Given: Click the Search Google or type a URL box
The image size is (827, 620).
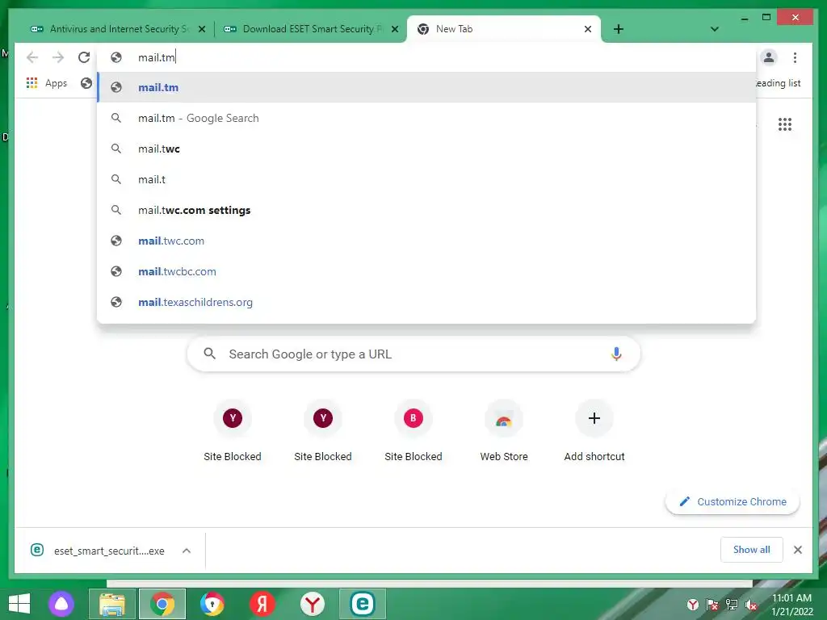Looking at the screenshot, I should (413, 354).
